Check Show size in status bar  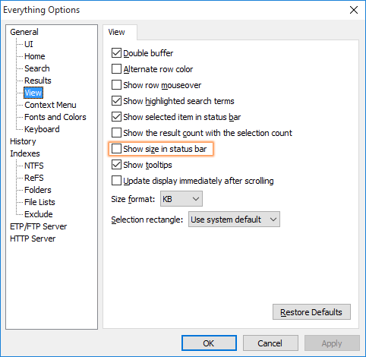click(x=116, y=149)
